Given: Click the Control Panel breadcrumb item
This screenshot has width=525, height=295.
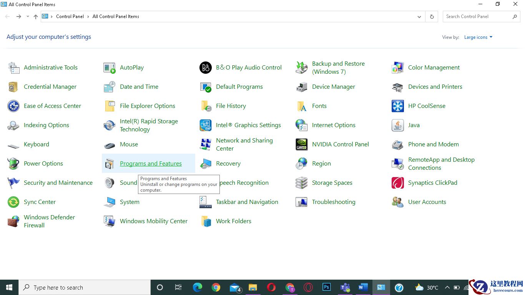Looking at the screenshot, I should coord(70,17).
